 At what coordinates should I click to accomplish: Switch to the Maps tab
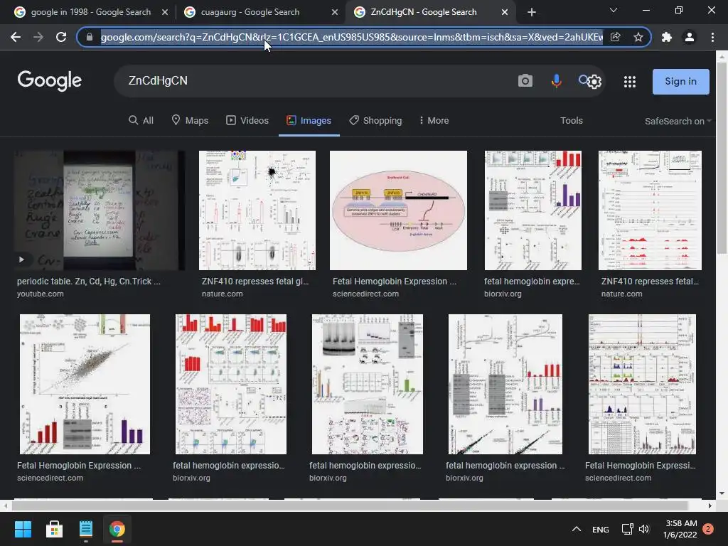click(190, 121)
